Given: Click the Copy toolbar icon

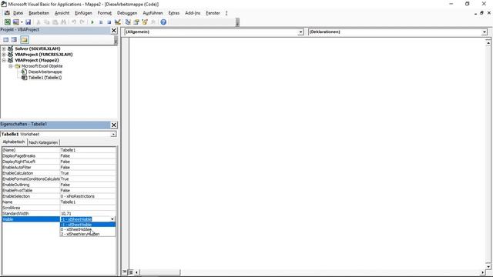Looking at the screenshot, I should (x=46, y=22).
